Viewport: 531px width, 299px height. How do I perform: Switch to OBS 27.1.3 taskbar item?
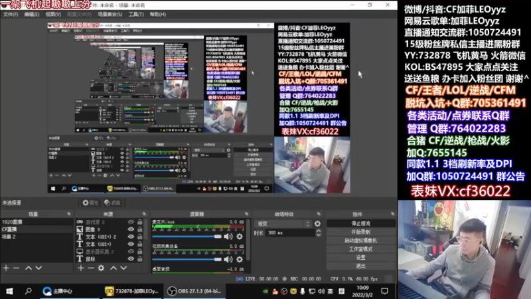[x=195, y=291]
